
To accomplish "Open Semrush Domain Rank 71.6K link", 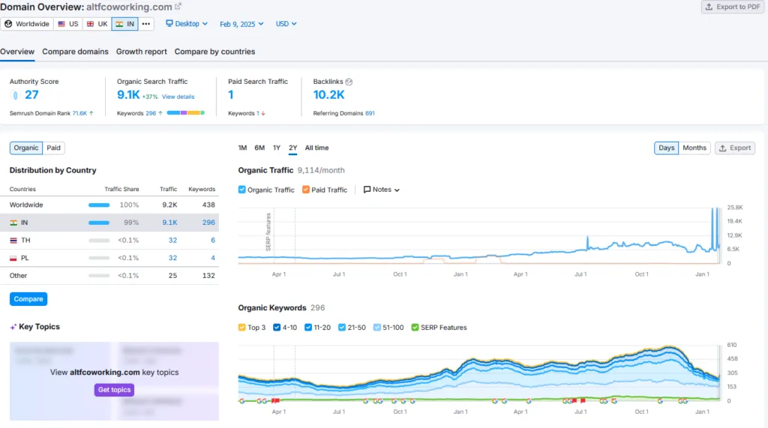I will coord(79,113).
